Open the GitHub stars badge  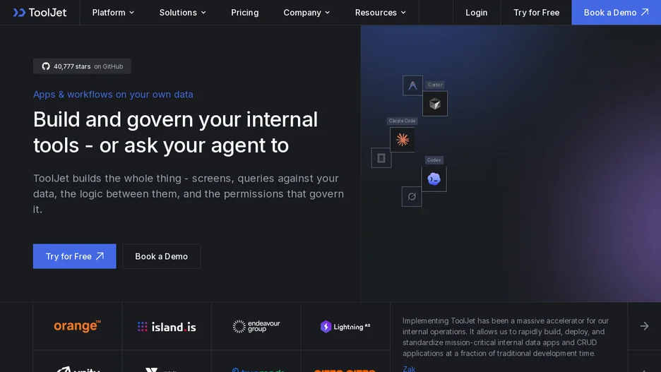(x=82, y=66)
